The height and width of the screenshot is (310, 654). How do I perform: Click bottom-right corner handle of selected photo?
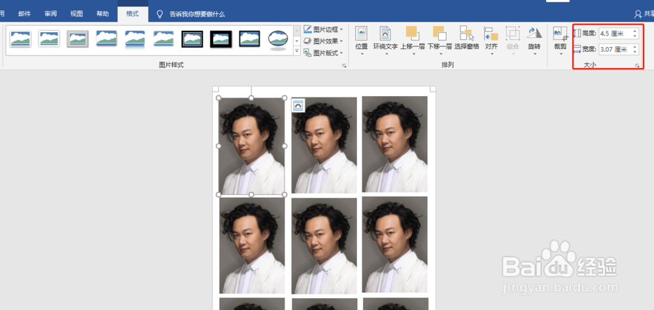[284, 194]
